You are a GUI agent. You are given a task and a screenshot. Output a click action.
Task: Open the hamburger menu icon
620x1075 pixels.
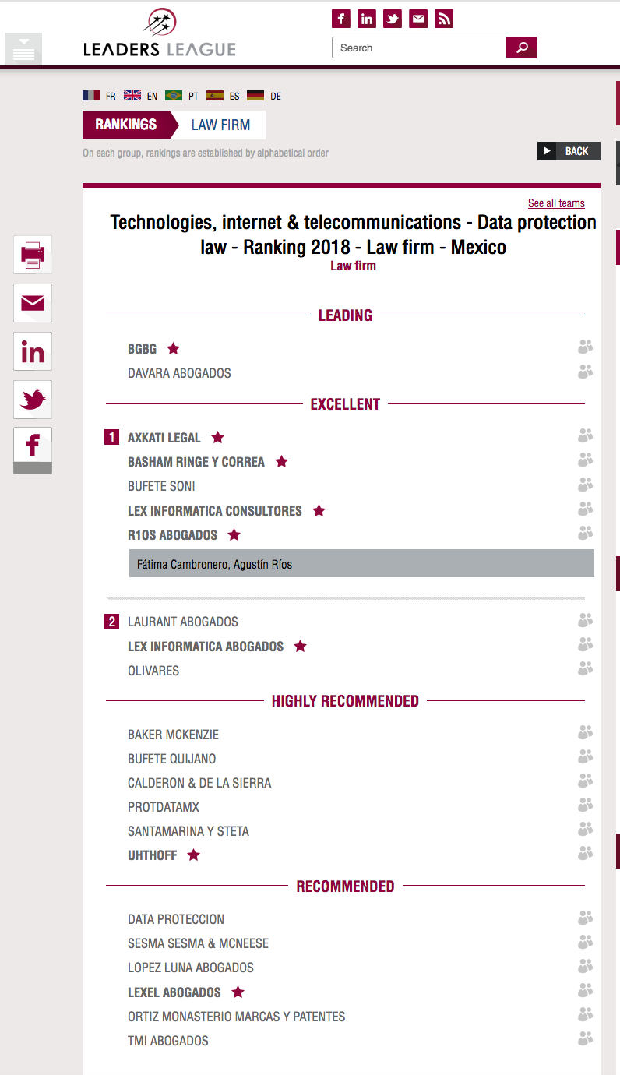(x=23, y=49)
